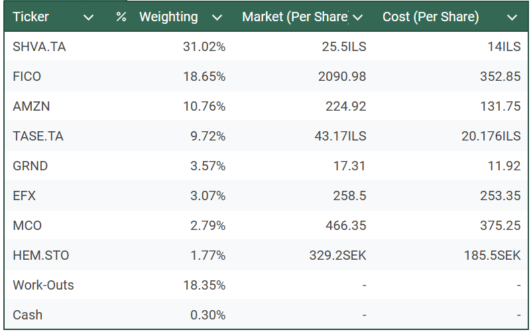Select the 253.35 cost cell

coord(501,195)
